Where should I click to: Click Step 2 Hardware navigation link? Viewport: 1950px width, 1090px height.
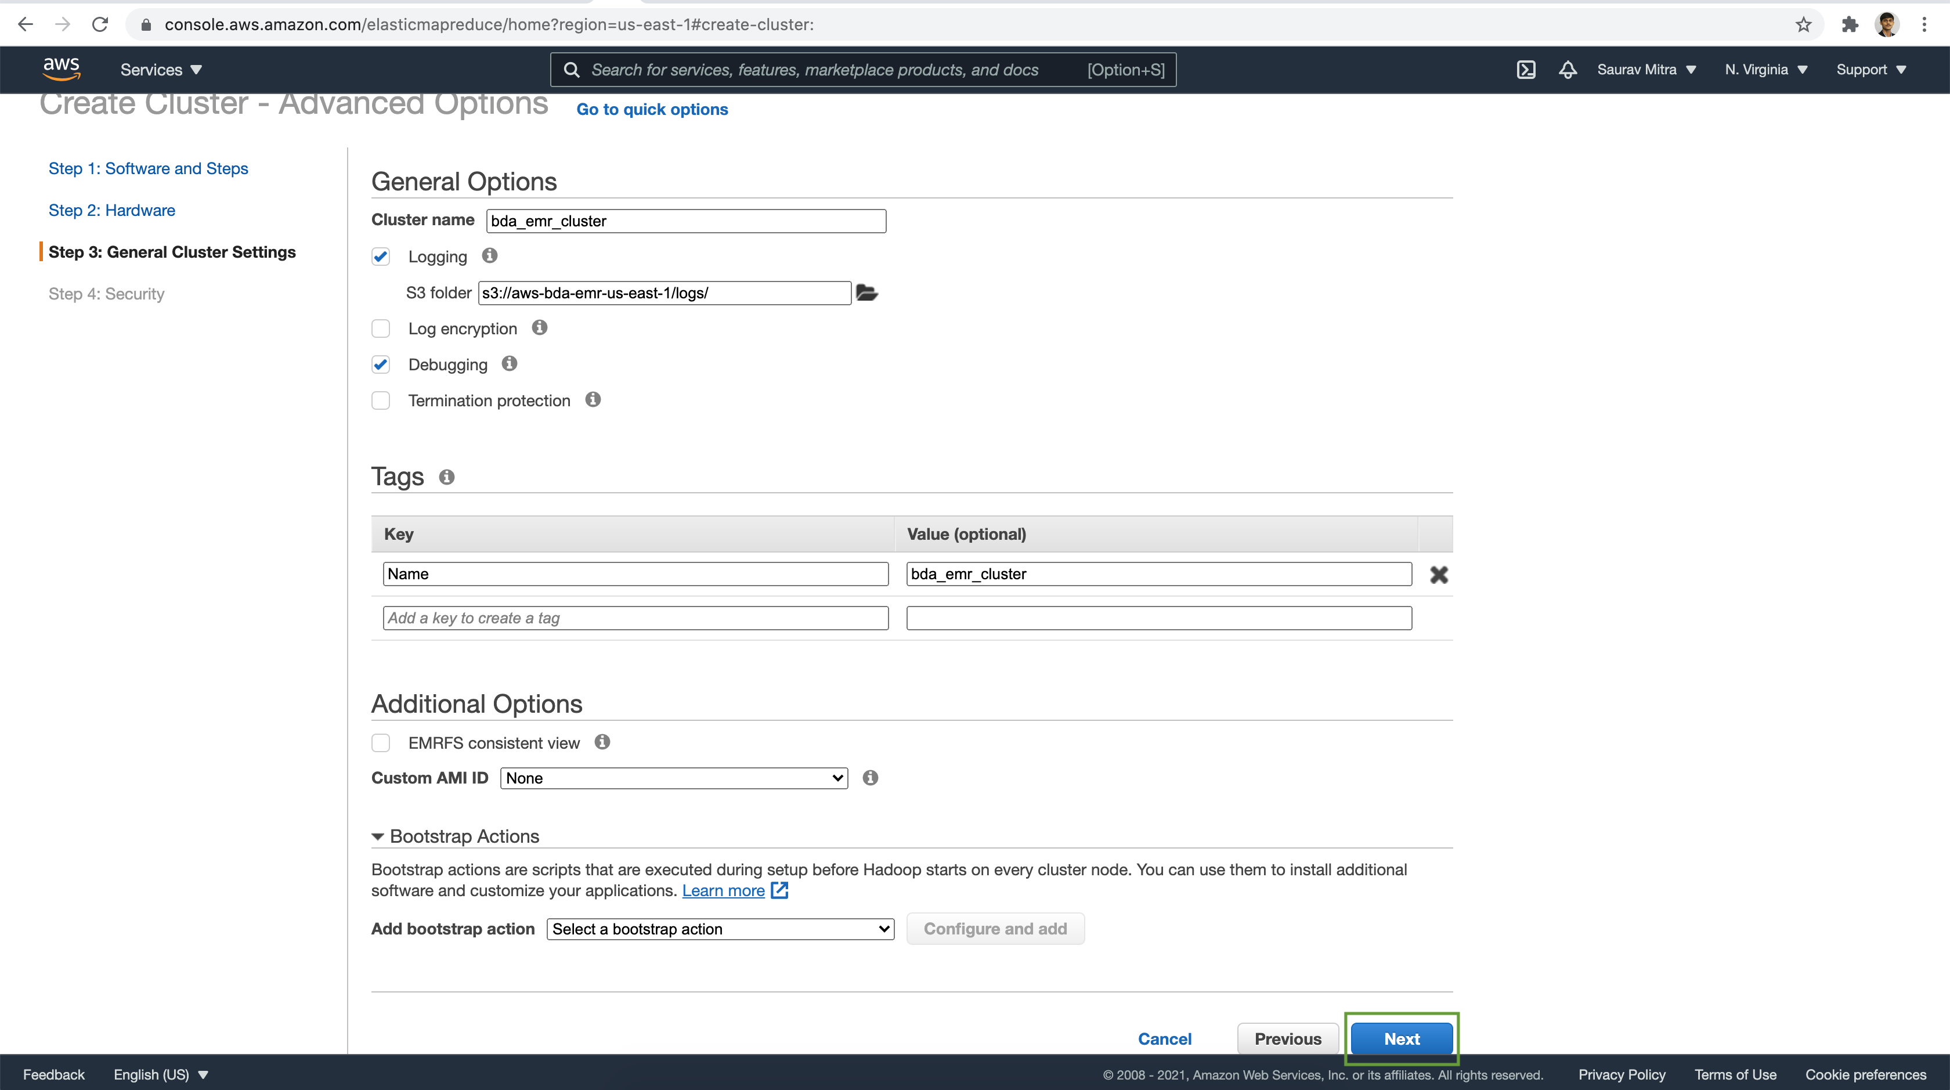[113, 209]
